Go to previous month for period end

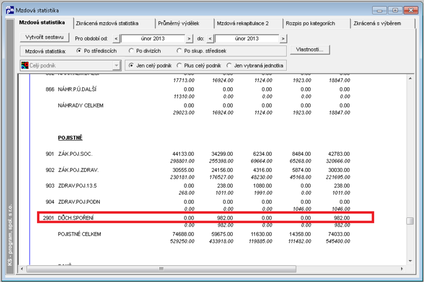[x=210, y=39]
